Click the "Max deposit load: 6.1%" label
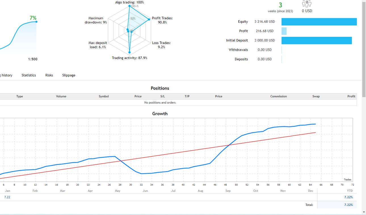Image resolution: width=366 pixels, height=215 pixels. pyautogui.click(x=98, y=45)
